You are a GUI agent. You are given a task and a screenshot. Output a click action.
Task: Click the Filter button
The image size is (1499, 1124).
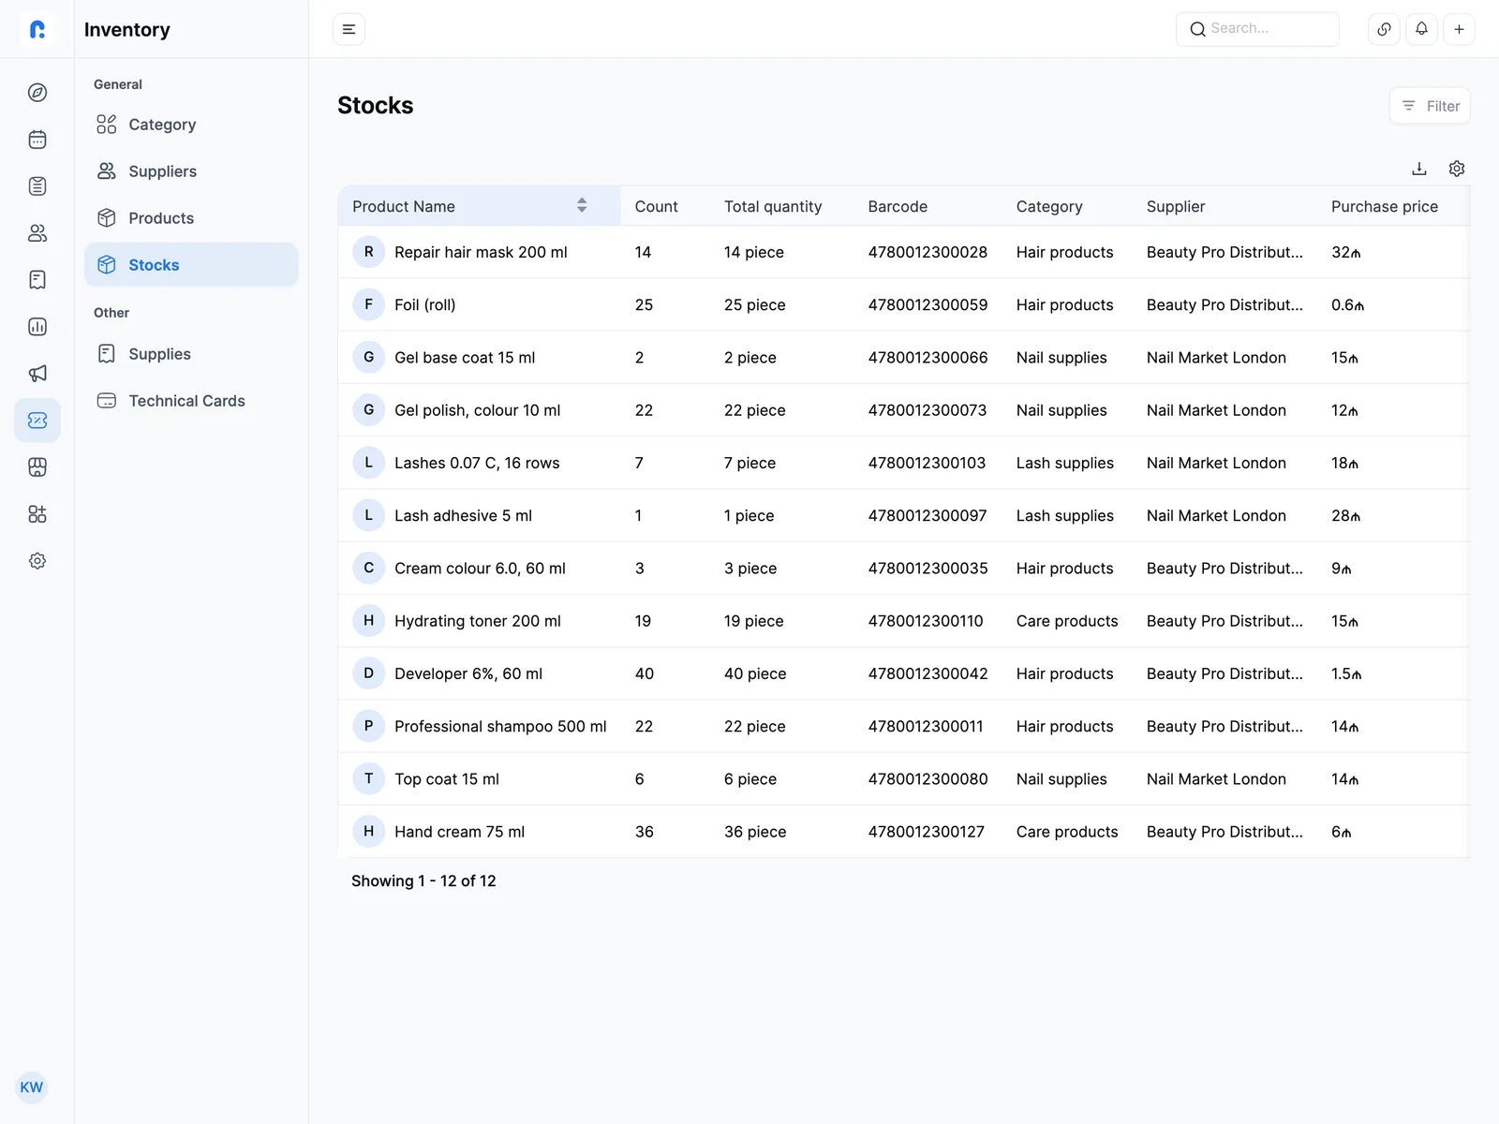[x=1430, y=106]
